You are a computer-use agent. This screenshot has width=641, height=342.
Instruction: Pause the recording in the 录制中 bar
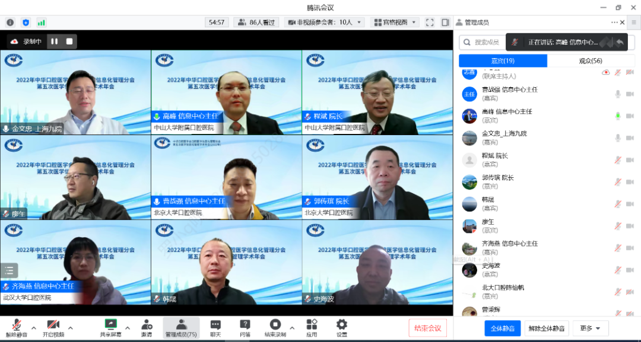[x=54, y=41]
